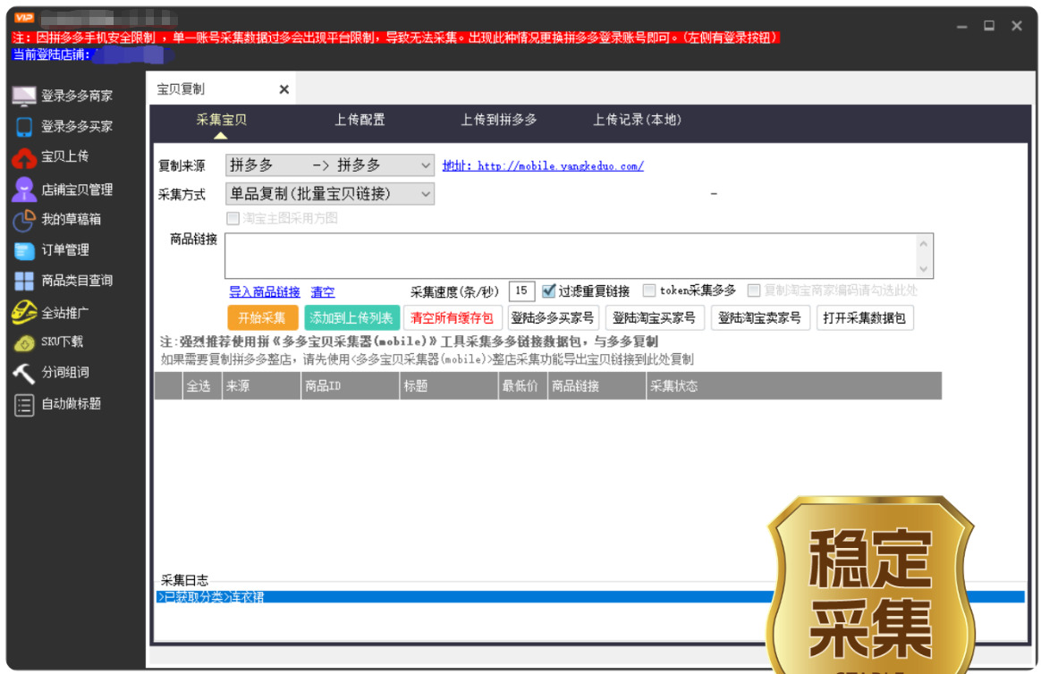The height and width of the screenshot is (674, 1041).
Task: Focus the 商品链接 text area
Action: [x=571, y=256]
